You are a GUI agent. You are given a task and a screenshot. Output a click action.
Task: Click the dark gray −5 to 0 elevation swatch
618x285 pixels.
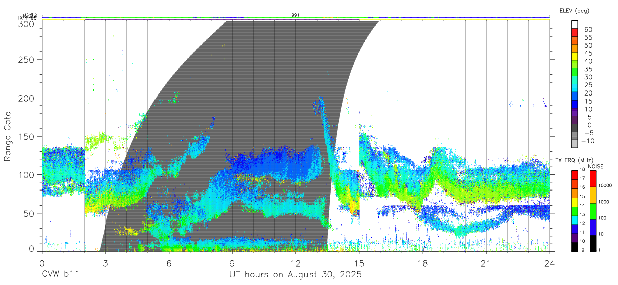575,129
